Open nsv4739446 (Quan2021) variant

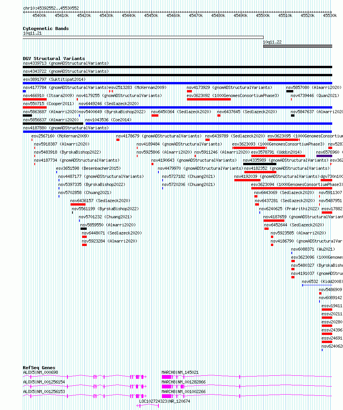point(315,96)
